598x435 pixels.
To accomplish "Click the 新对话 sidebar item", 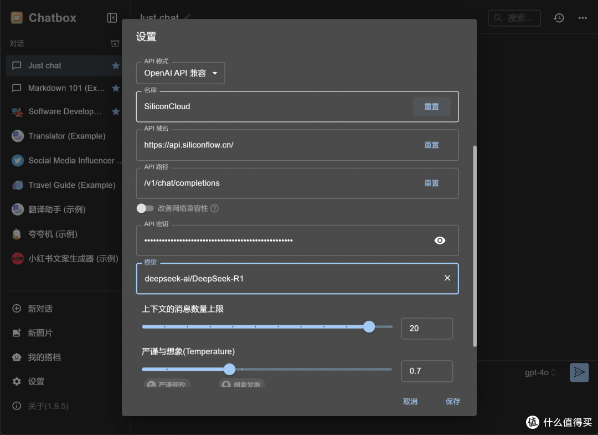I will click(64, 308).
